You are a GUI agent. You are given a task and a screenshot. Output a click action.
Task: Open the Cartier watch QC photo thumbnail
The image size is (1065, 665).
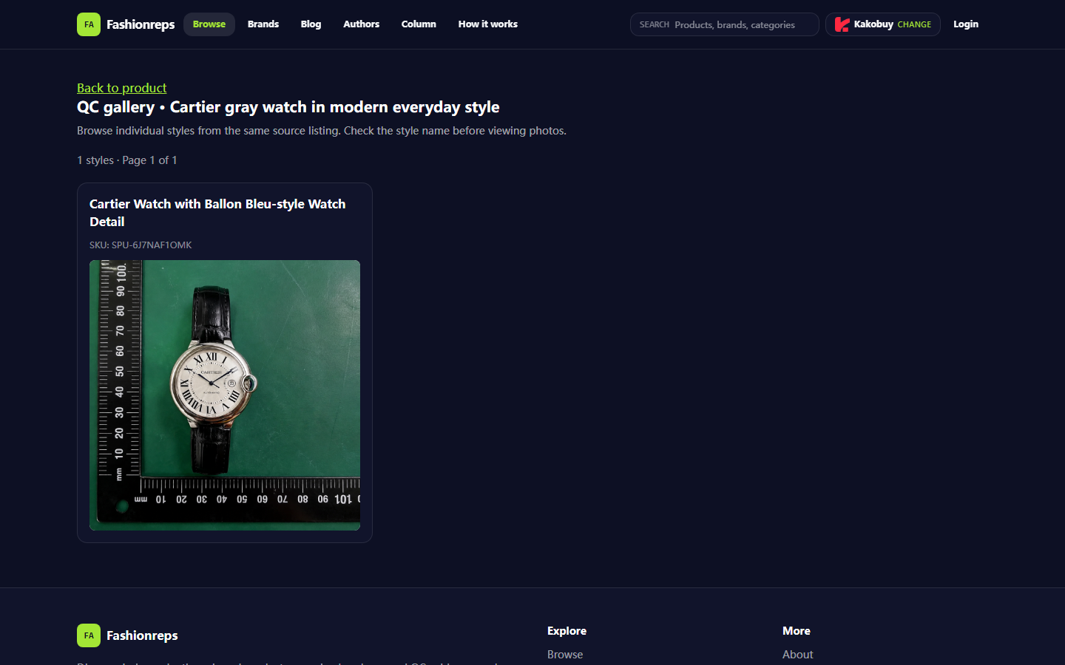point(225,395)
